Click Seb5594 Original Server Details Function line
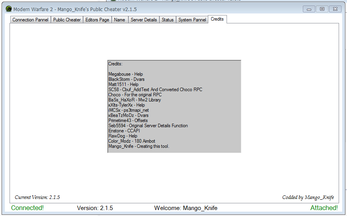 (x=148, y=126)
